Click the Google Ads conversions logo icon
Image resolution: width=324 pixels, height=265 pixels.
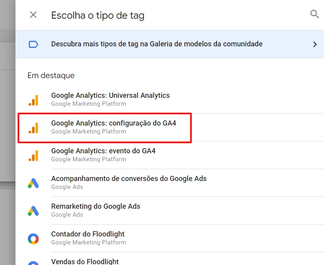(33, 183)
